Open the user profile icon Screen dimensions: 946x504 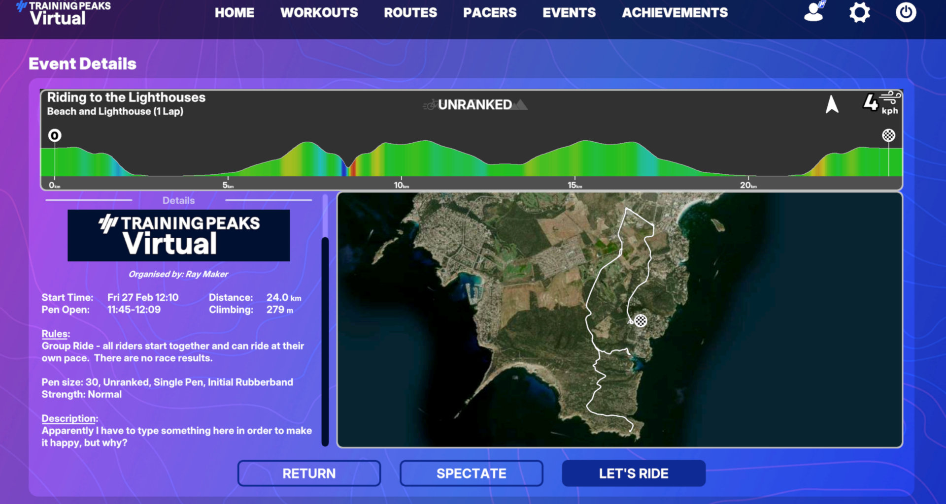[813, 13]
